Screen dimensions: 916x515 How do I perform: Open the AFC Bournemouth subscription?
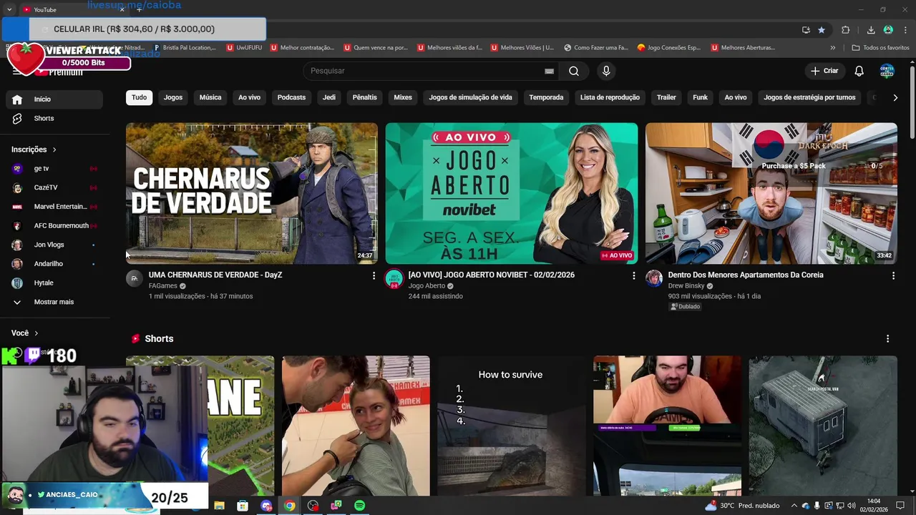(54, 225)
